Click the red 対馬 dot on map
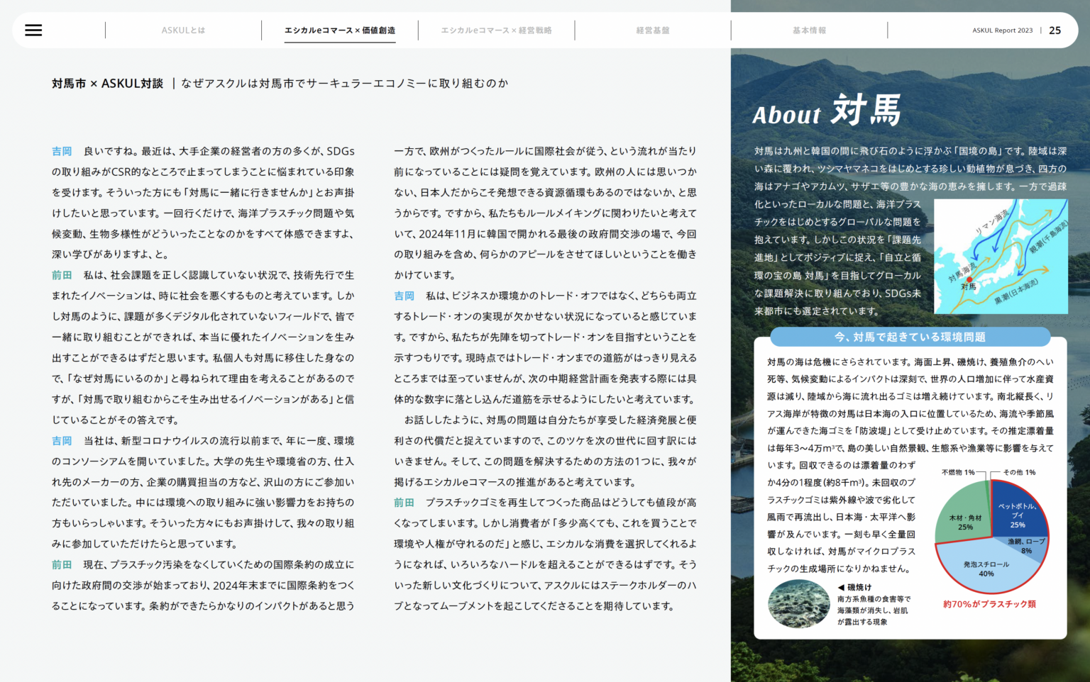Image resolution: width=1090 pixels, height=682 pixels. click(969, 279)
